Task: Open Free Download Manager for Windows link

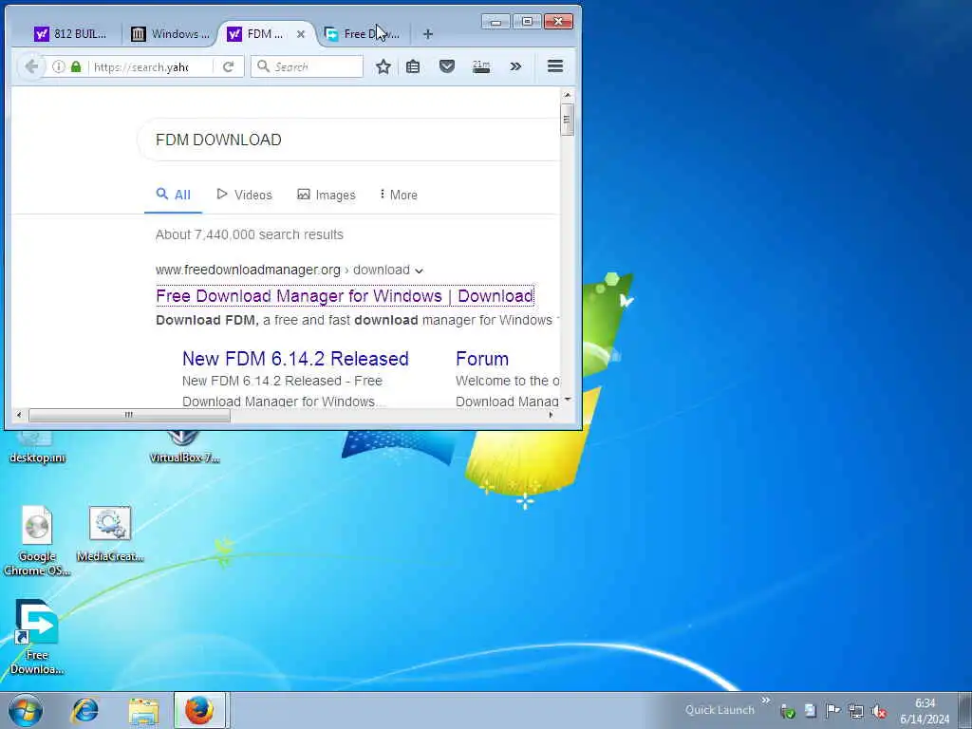Action: (345, 296)
